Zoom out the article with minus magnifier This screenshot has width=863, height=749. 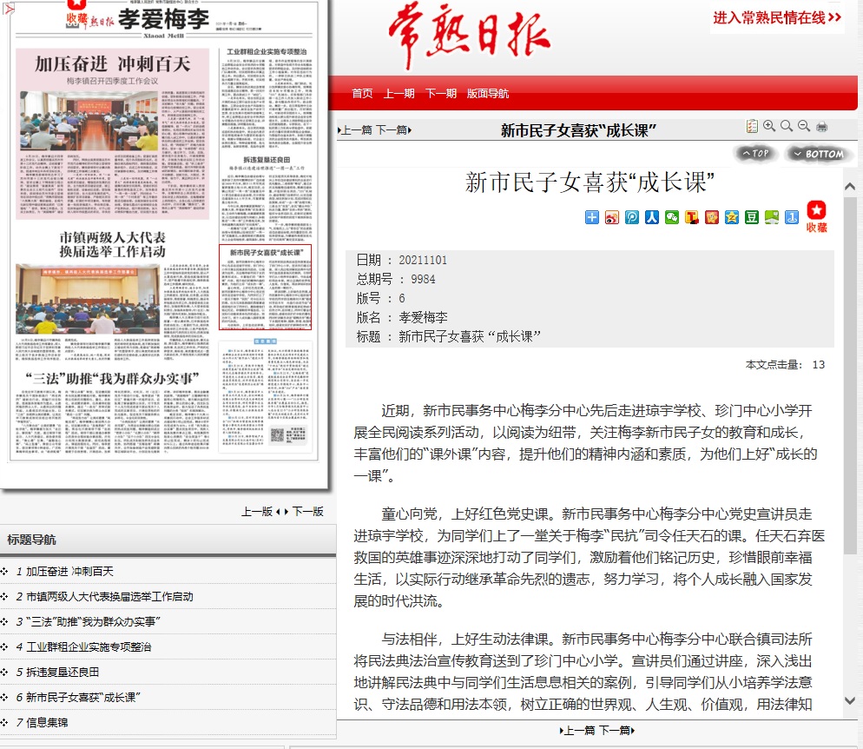click(804, 126)
